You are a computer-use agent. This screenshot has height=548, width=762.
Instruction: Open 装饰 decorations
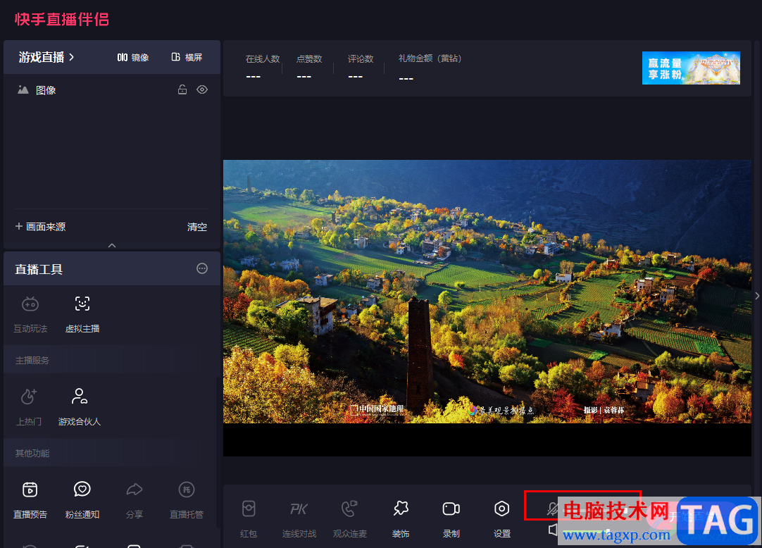pos(401,519)
